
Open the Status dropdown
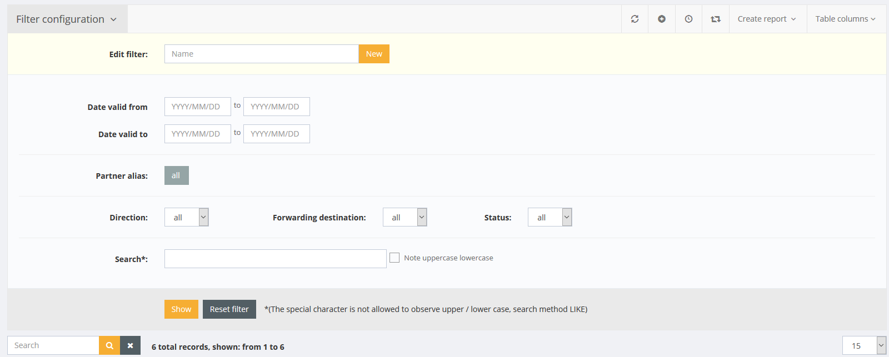click(x=550, y=217)
